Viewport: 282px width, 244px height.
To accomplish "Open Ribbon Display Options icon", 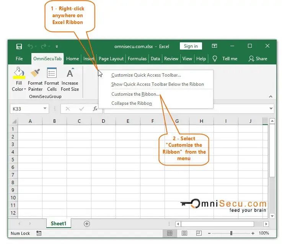I will coord(214,46).
